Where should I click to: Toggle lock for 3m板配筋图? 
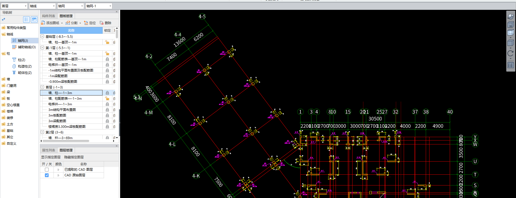tap(107, 115)
